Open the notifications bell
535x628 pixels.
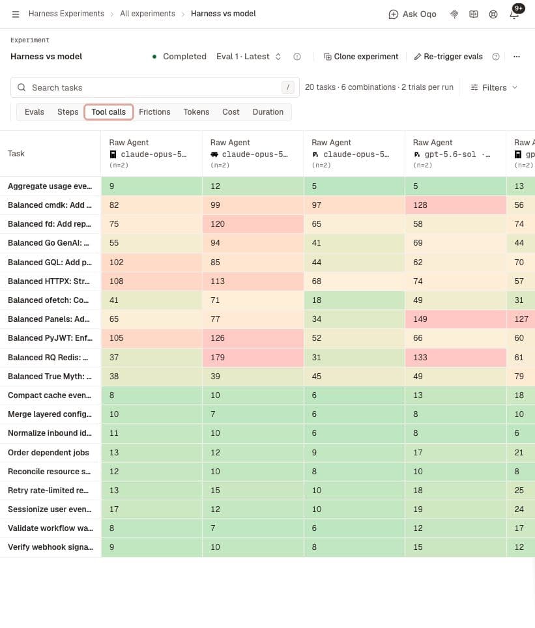coord(514,14)
